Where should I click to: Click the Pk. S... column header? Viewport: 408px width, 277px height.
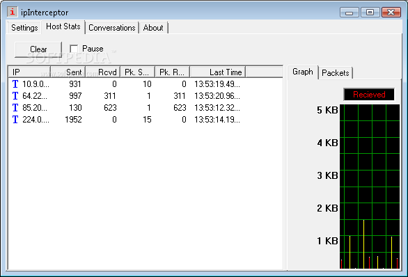tap(138, 72)
